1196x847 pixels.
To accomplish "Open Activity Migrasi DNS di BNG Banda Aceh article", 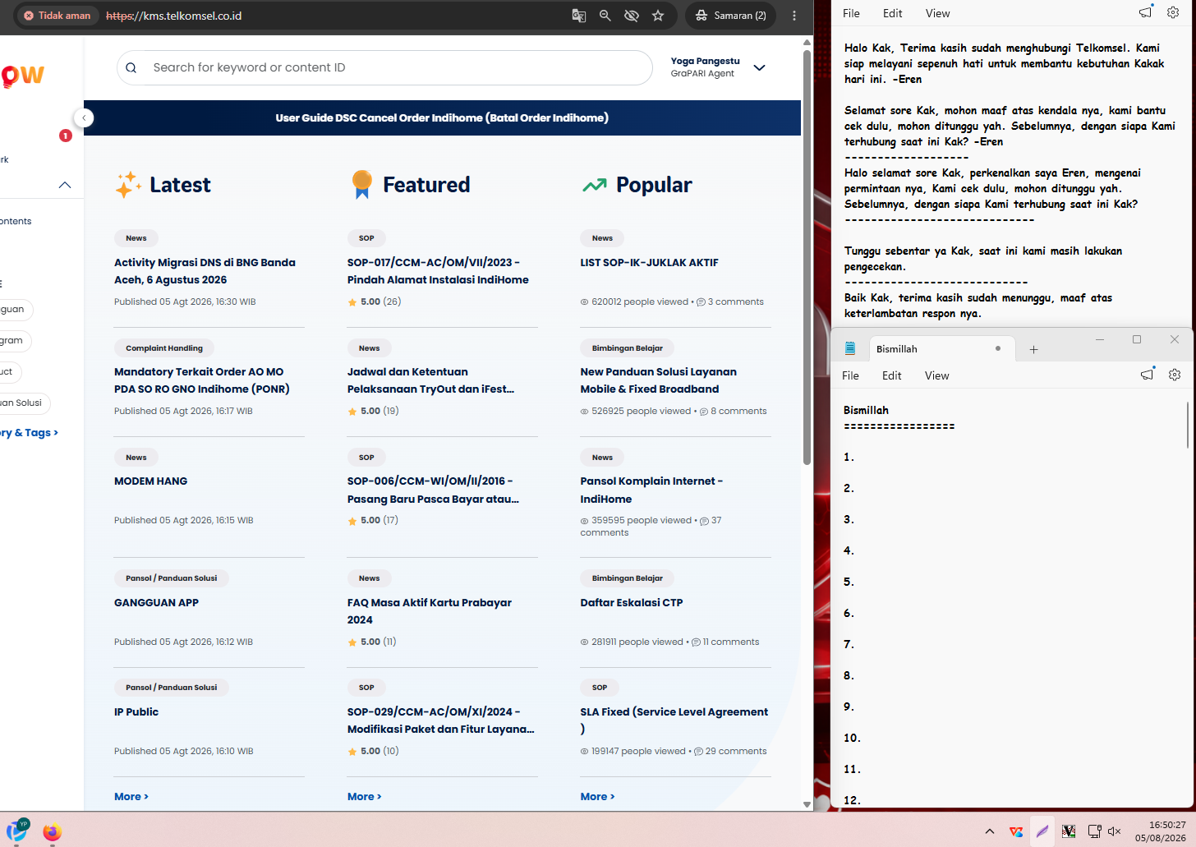I will (205, 271).
